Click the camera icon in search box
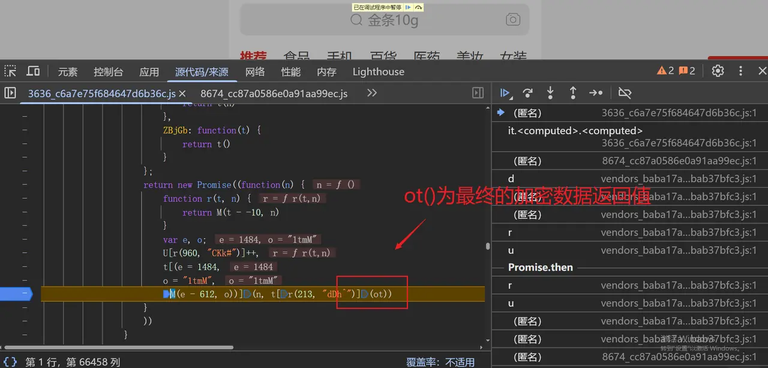The width and height of the screenshot is (768, 368). point(512,20)
